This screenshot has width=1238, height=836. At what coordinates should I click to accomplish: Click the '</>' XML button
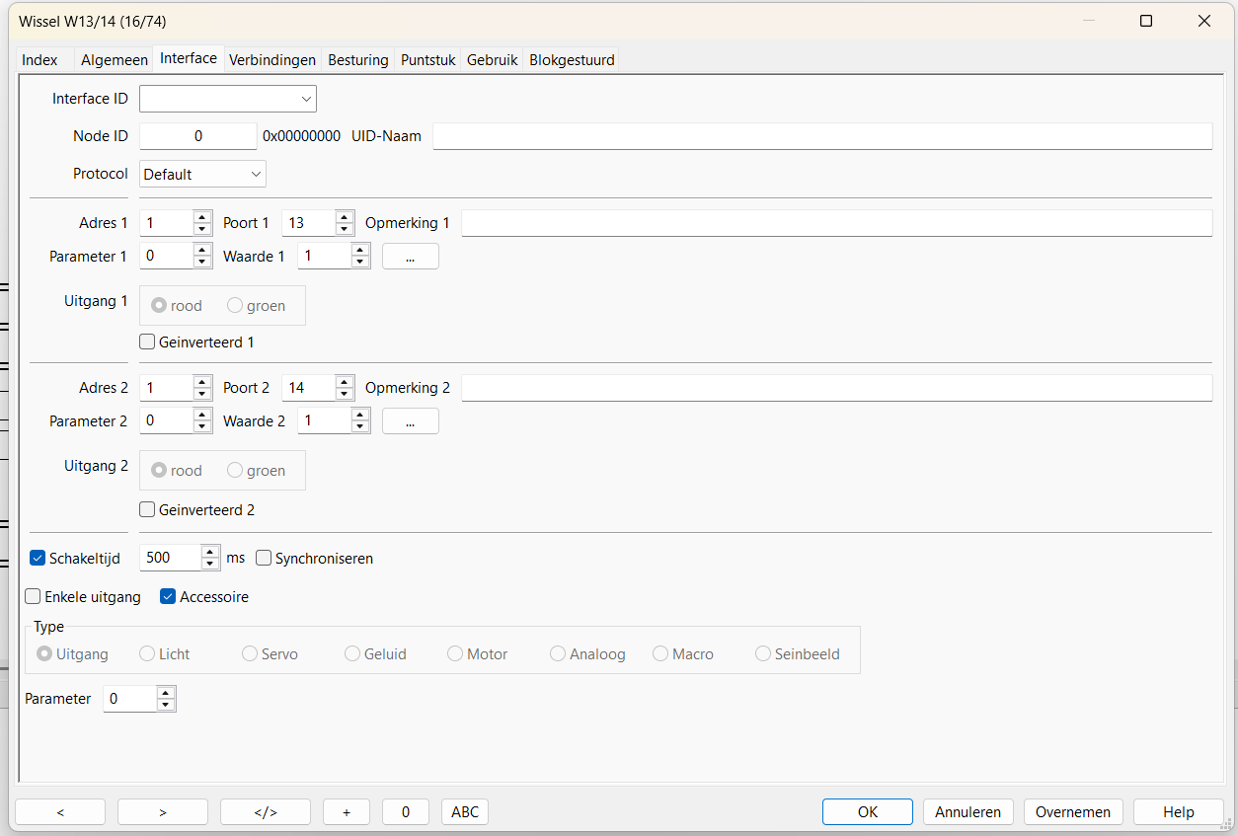tap(266, 812)
